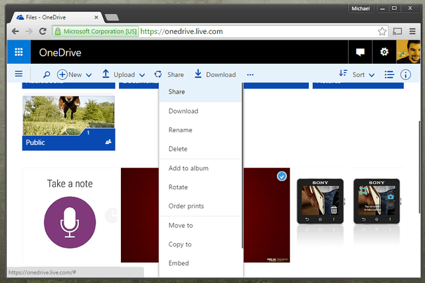
Task: Click the Download toolbar button label
Action: tap(221, 75)
